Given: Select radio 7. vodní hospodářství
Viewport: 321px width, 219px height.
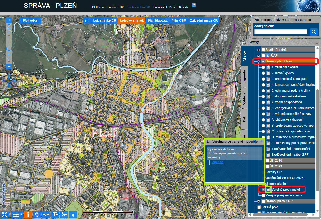Looking at the screenshot, I should tap(263, 102).
